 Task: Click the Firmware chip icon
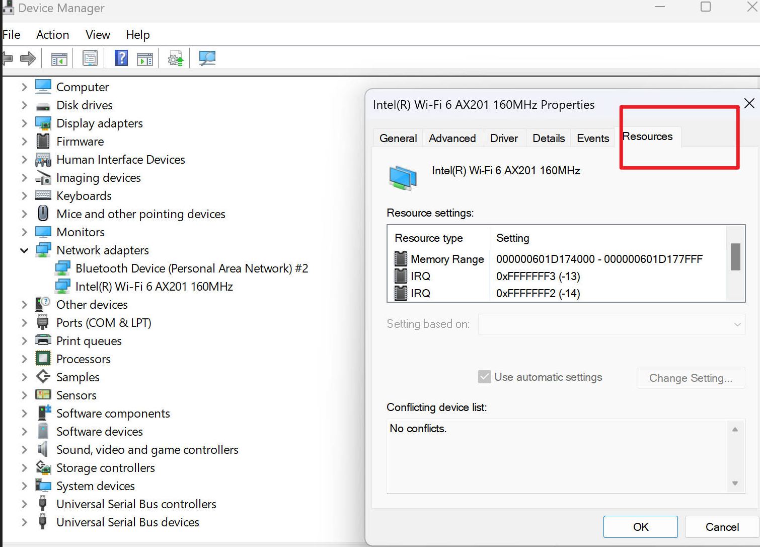43,142
